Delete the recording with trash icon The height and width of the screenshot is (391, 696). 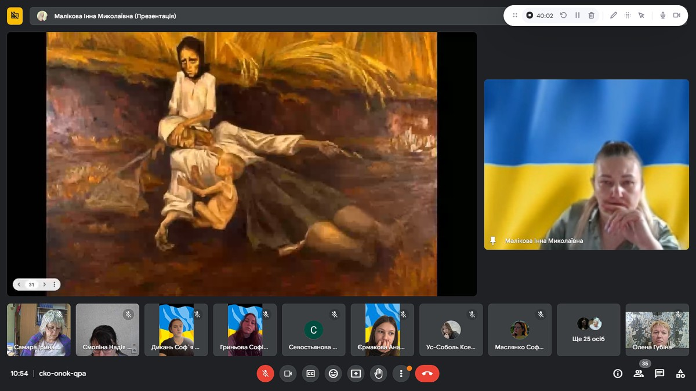(592, 16)
